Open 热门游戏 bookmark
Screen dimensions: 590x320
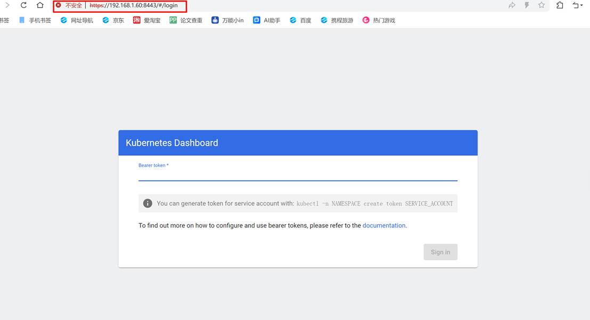379,20
